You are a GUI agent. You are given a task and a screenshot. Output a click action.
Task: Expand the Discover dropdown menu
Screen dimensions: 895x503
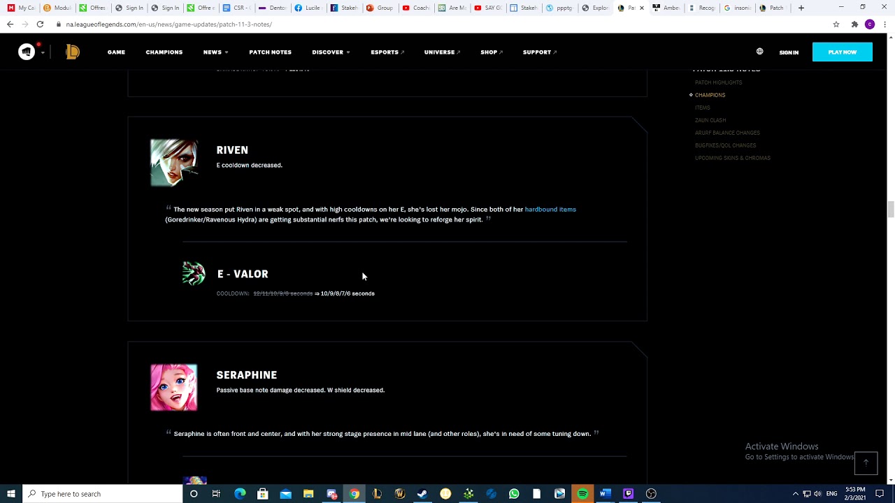(331, 52)
